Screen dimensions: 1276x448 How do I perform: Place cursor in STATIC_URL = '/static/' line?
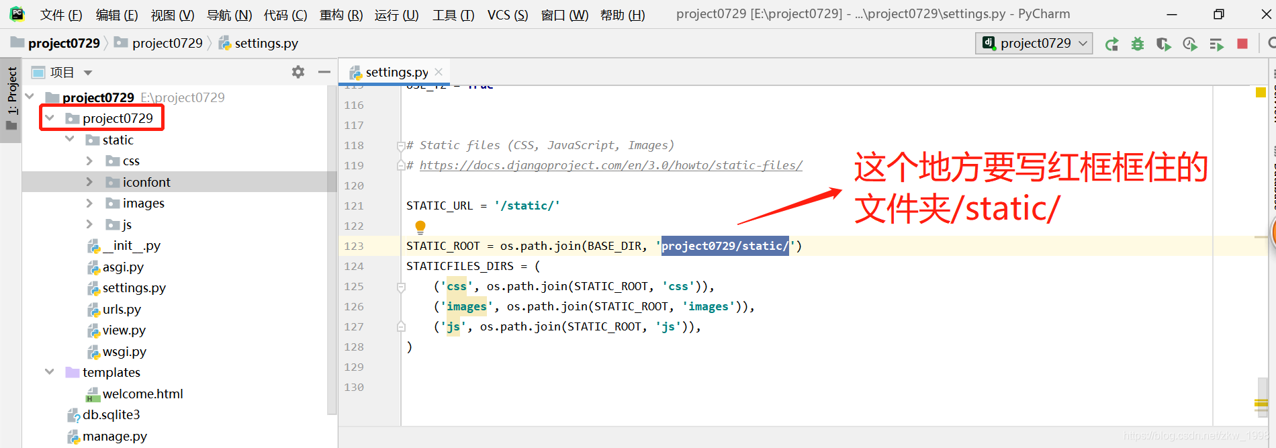point(483,206)
